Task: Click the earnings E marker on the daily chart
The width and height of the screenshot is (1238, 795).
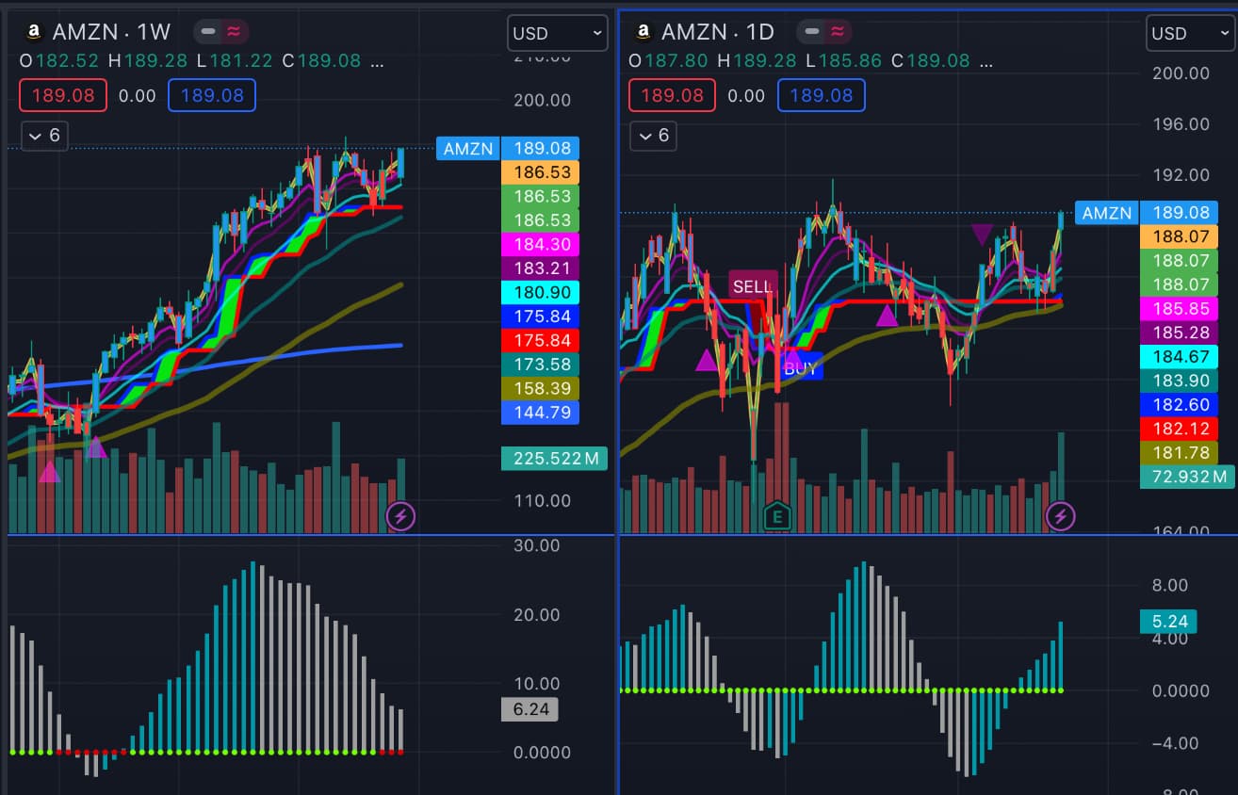Action: pos(778,516)
